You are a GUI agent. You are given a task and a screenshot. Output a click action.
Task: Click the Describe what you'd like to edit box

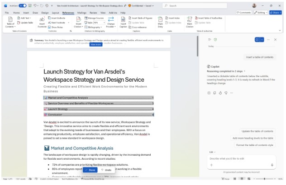coord(241,159)
